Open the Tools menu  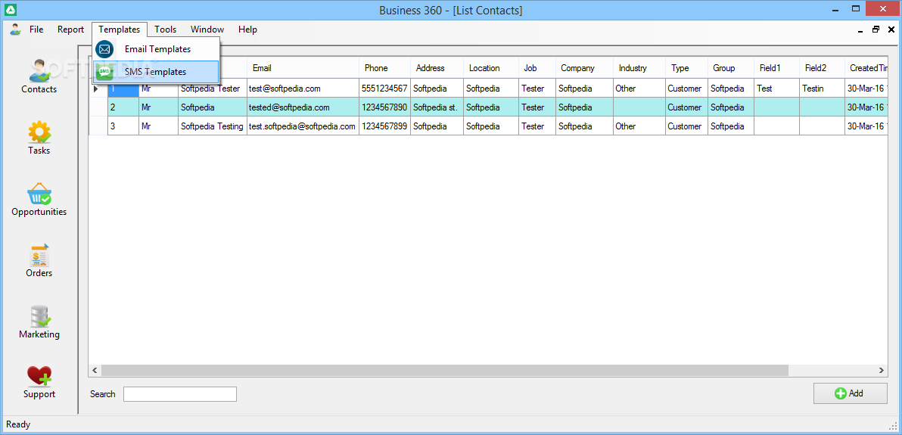click(165, 30)
